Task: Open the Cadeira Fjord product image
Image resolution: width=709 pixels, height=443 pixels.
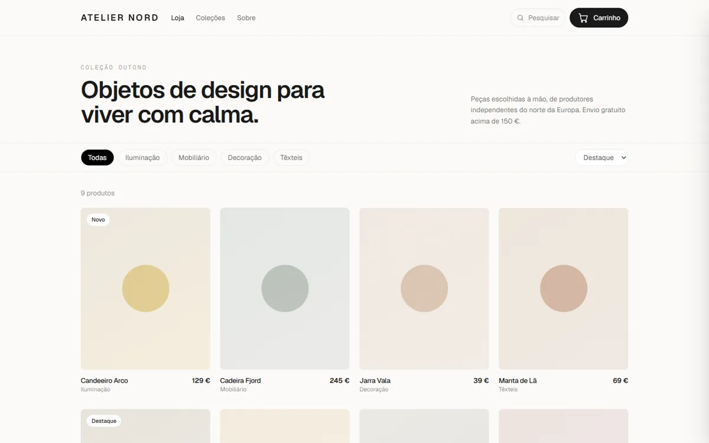Action: point(285,289)
